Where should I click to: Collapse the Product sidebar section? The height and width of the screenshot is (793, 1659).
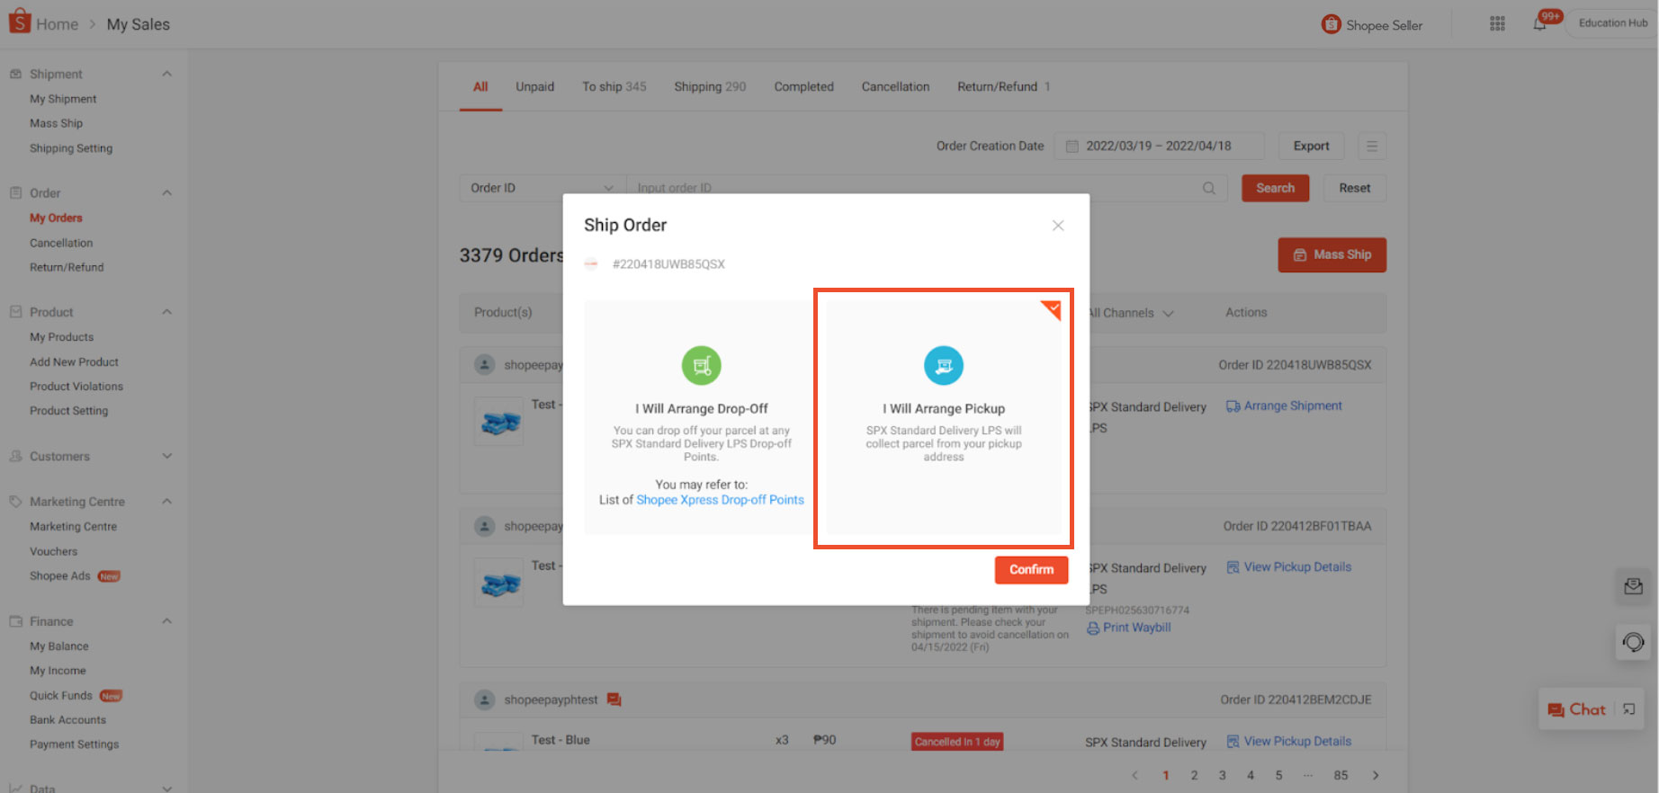166,312
